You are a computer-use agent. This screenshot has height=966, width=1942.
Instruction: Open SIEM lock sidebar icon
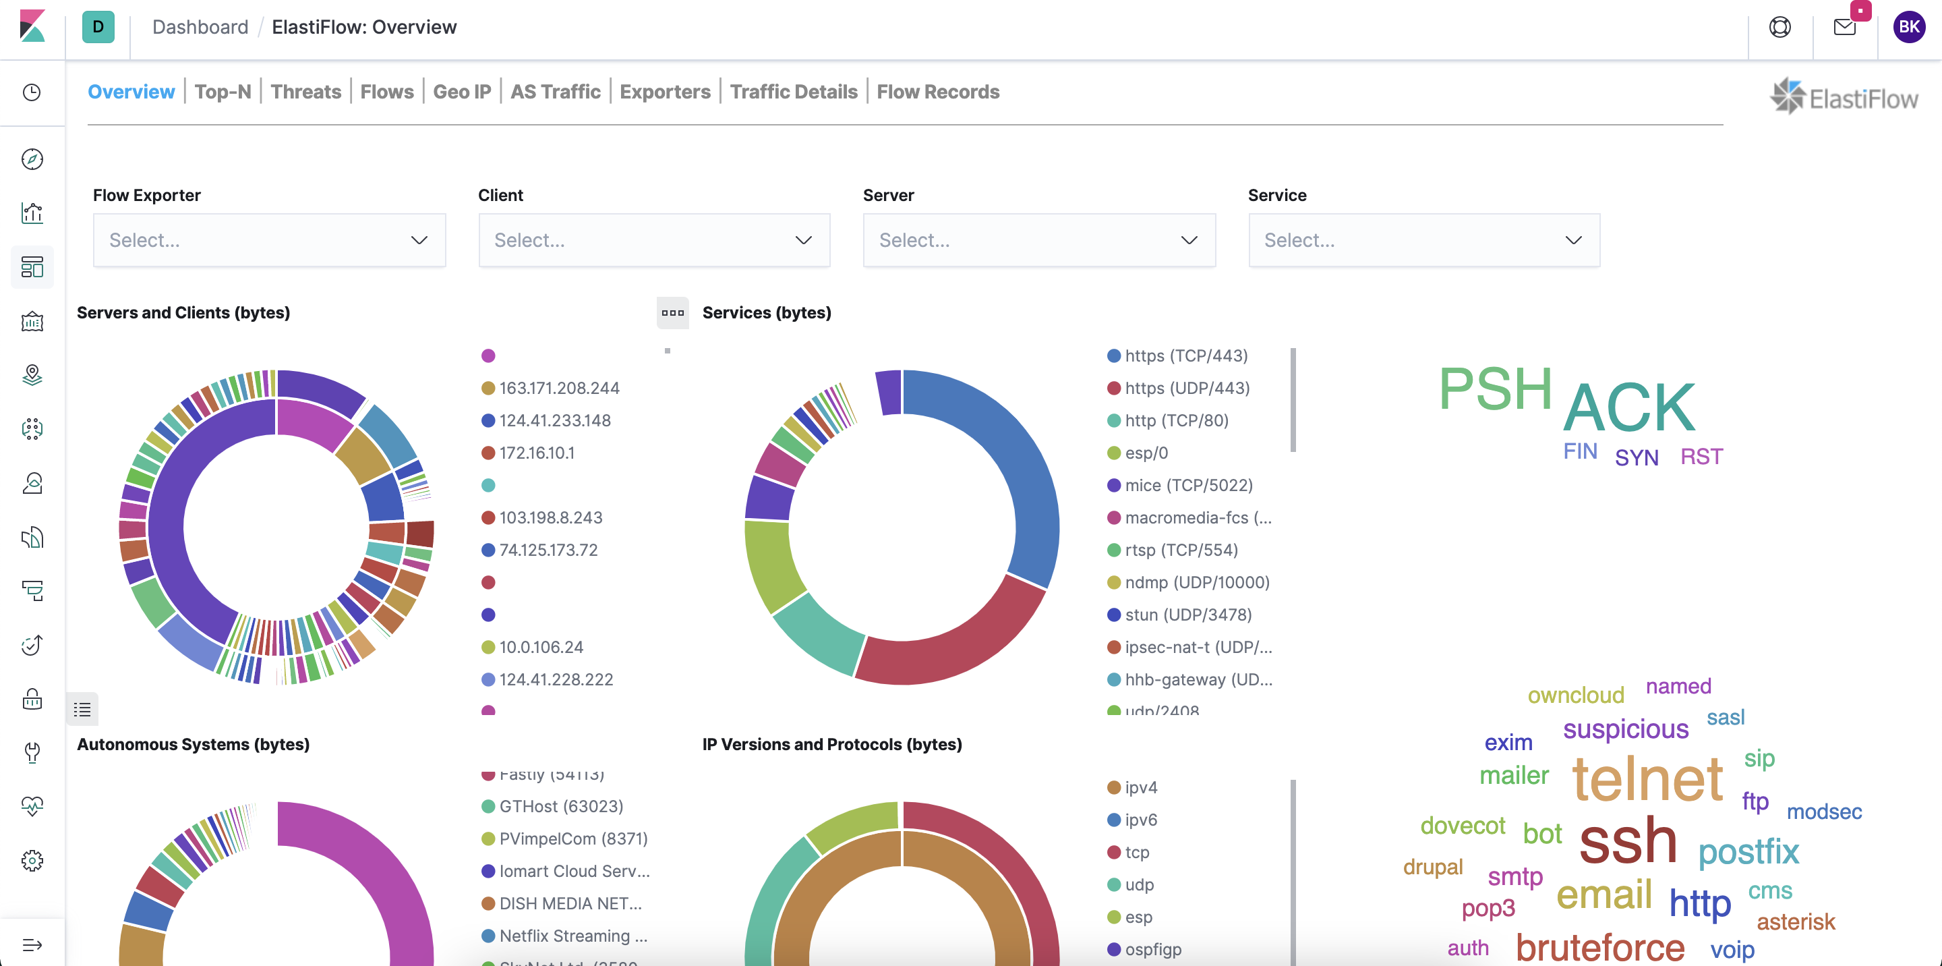pos(32,699)
